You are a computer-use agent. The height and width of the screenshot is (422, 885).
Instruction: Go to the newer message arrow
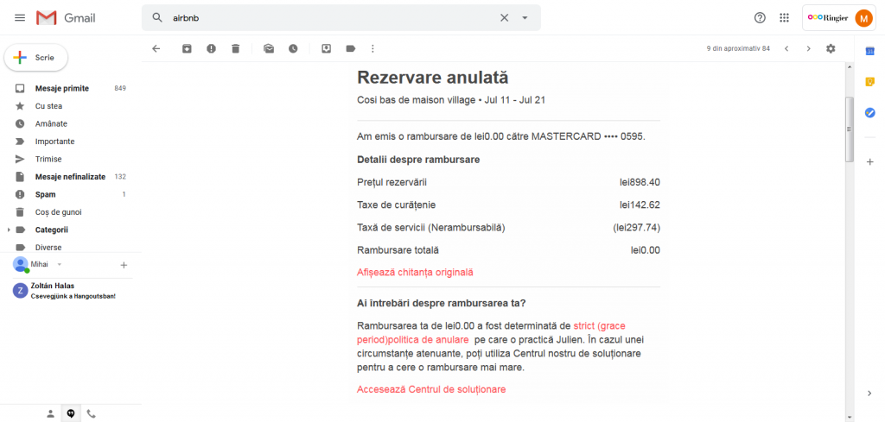(x=786, y=49)
